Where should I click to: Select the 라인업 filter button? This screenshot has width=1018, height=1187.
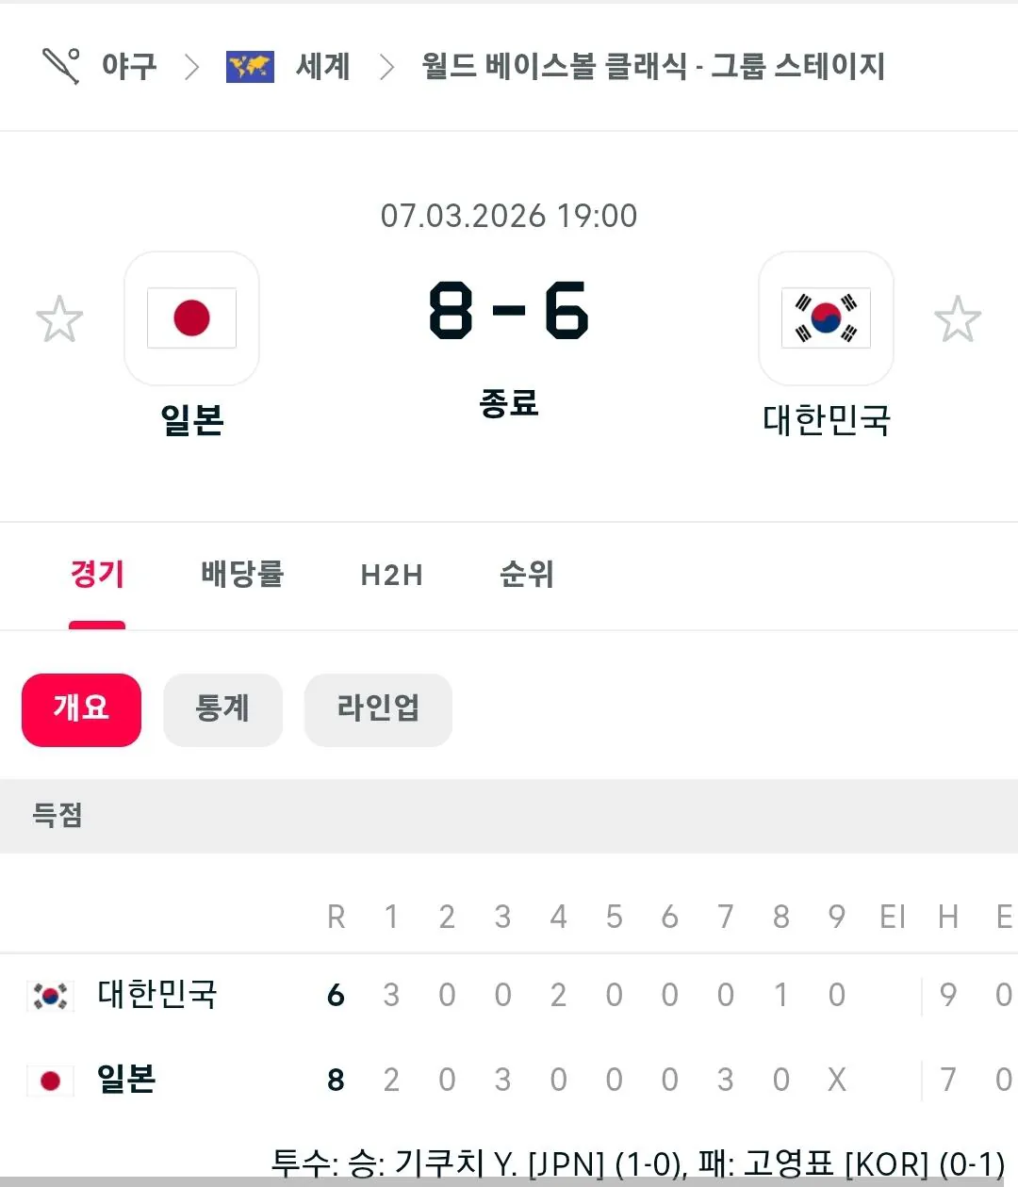[x=378, y=709]
